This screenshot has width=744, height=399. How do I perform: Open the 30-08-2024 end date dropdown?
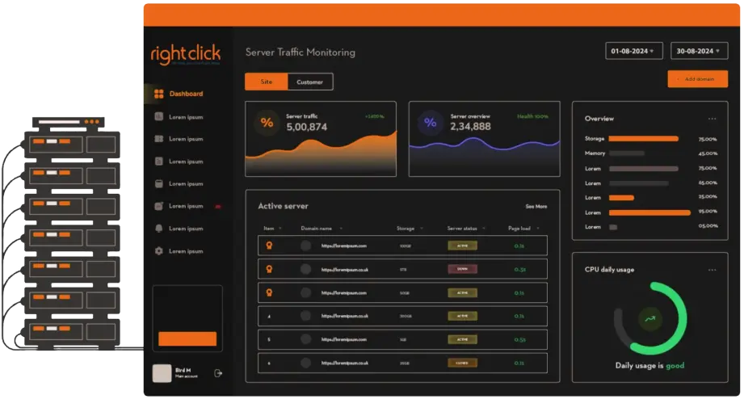pos(699,51)
